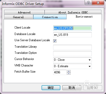Click the Translation Option label
This screenshot has width=106, height=94.
point(26,53)
